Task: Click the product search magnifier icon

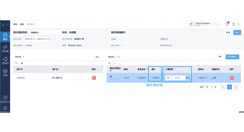Action: click(109, 63)
